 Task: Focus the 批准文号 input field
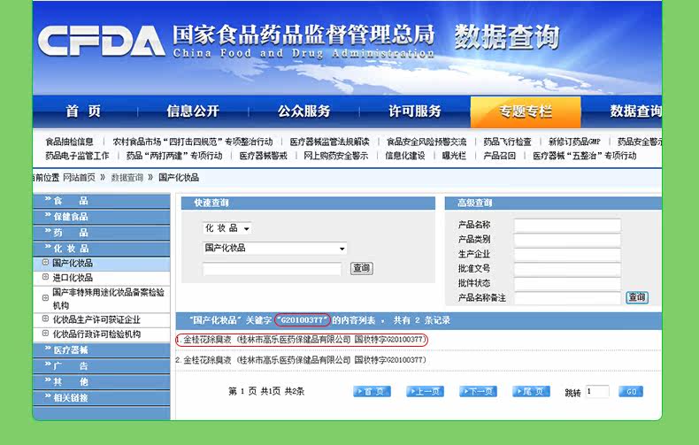point(567,269)
